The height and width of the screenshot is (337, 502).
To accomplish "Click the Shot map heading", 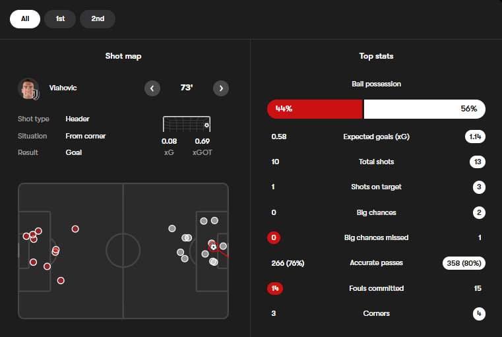I will coord(123,56).
